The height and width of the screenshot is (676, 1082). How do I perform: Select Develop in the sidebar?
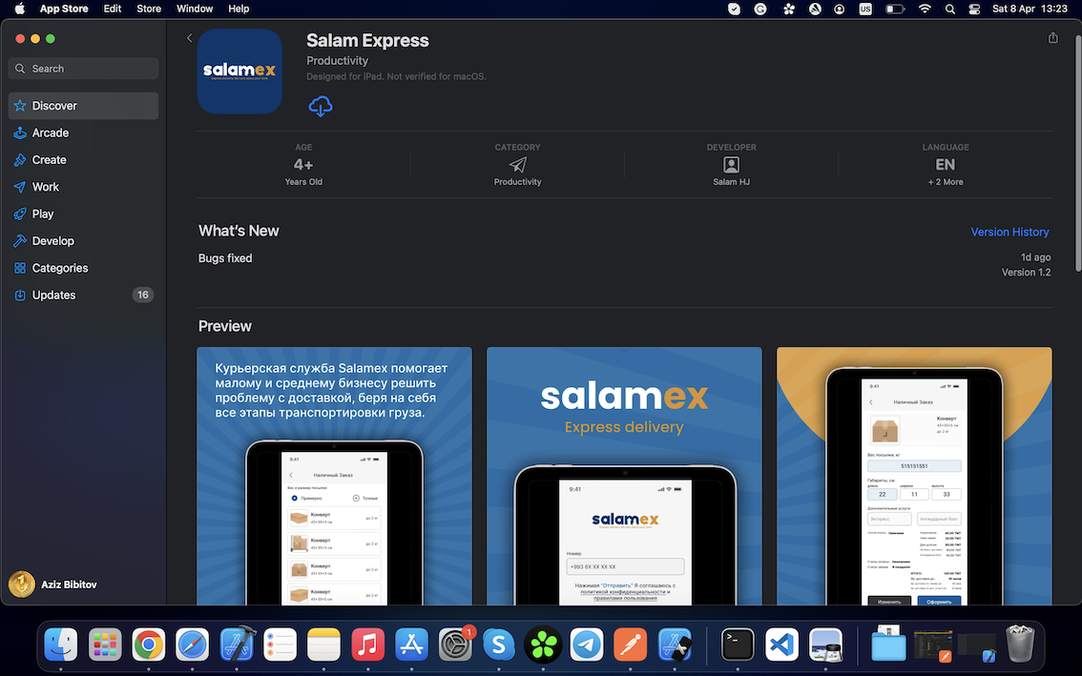point(84,240)
